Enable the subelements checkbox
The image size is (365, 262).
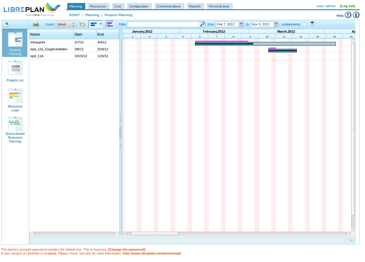coord(304,24)
